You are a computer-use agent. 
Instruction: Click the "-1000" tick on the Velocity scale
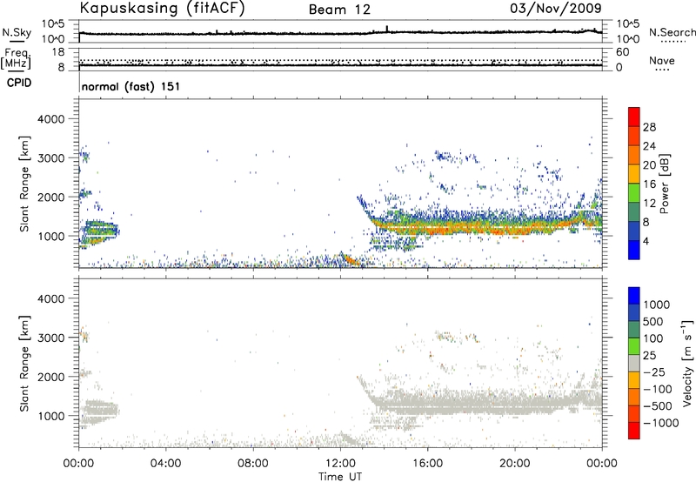point(661,423)
